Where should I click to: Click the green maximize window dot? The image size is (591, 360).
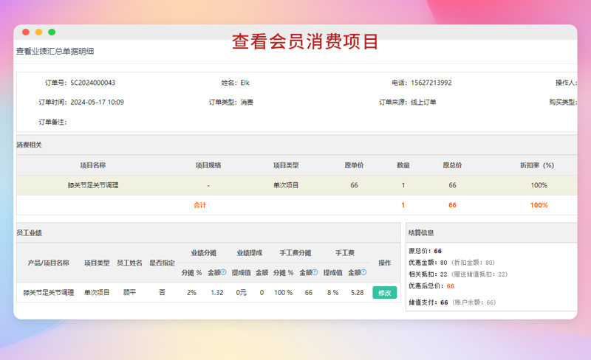click(x=52, y=32)
